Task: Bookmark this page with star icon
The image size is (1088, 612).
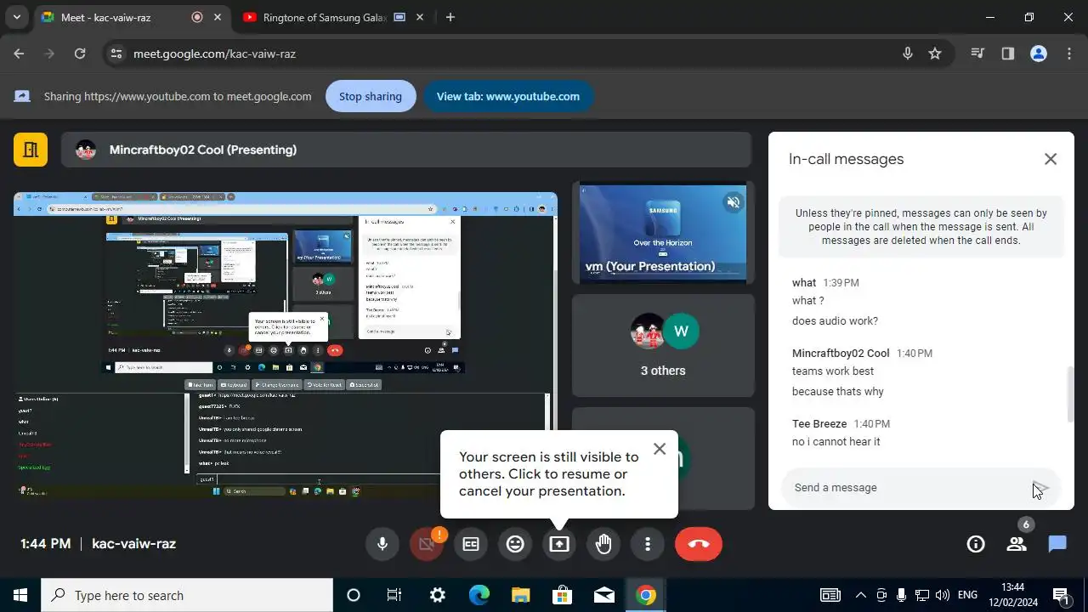Action: click(935, 54)
